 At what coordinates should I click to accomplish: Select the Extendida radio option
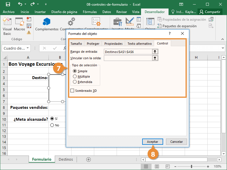(75, 82)
